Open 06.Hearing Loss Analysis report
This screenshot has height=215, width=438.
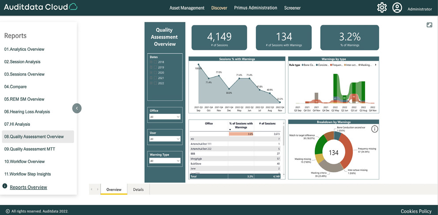(27, 112)
